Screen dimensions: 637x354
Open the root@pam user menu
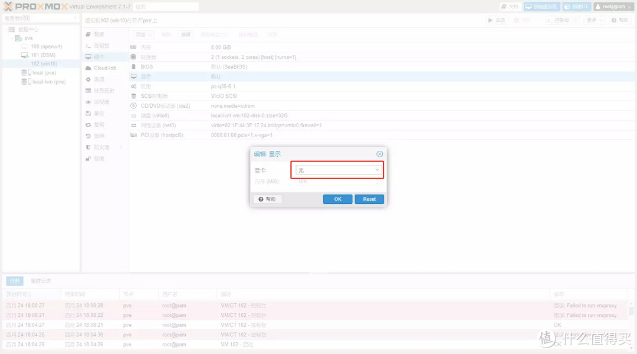tap(613, 6)
